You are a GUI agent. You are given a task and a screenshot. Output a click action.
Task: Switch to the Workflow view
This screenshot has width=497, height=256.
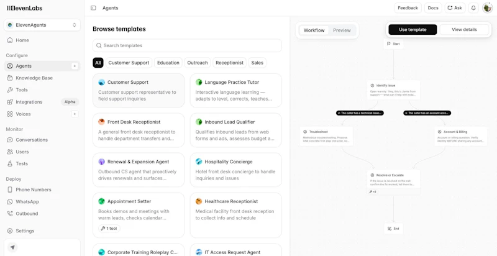[x=314, y=30]
